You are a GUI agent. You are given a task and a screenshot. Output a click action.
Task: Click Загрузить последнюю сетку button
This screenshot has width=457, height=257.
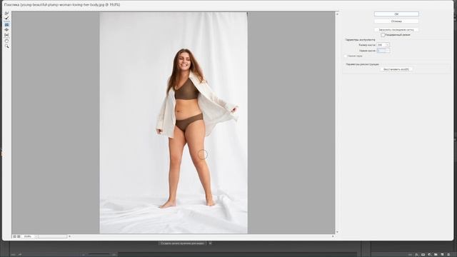tap(396, 30)
